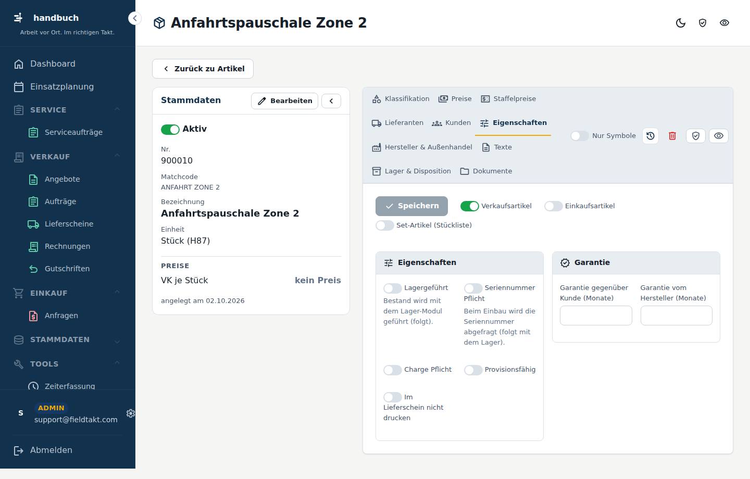This screenshot has height=479, width=750.
Task: Open user settings gear icon
Action: point(131,413)
